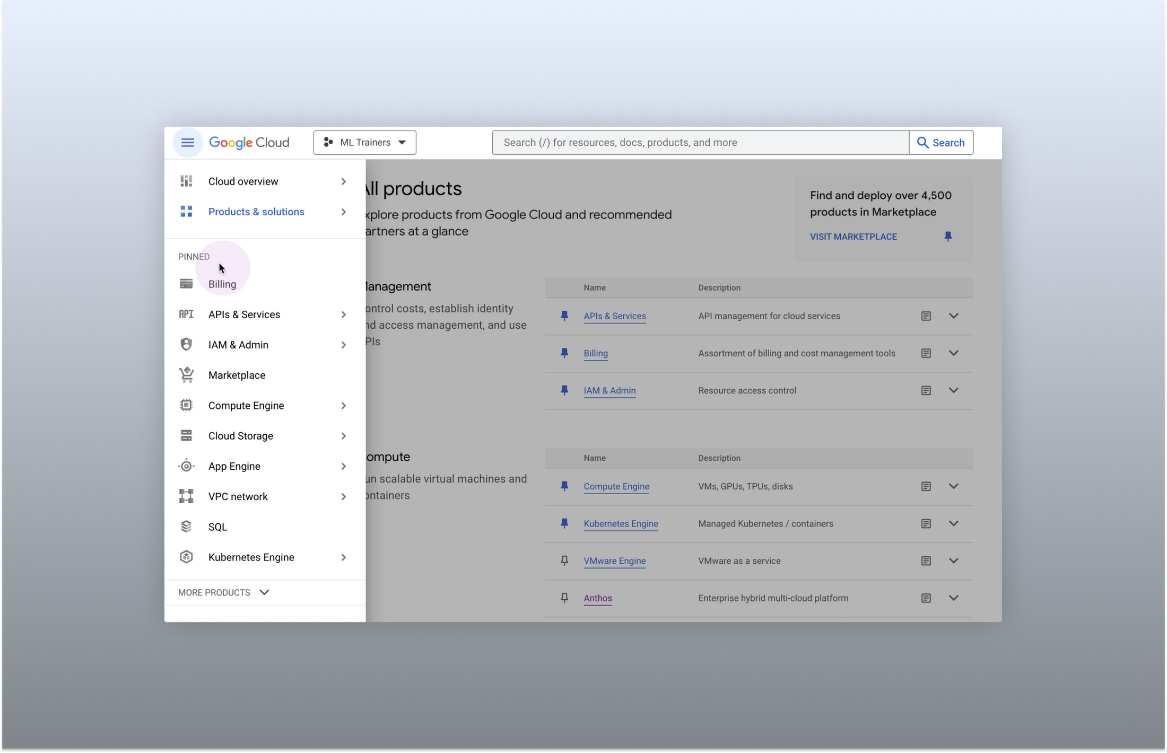Open Compute Engine link in table
This screenshot has width=1167, height=753.
coord(616,486)
